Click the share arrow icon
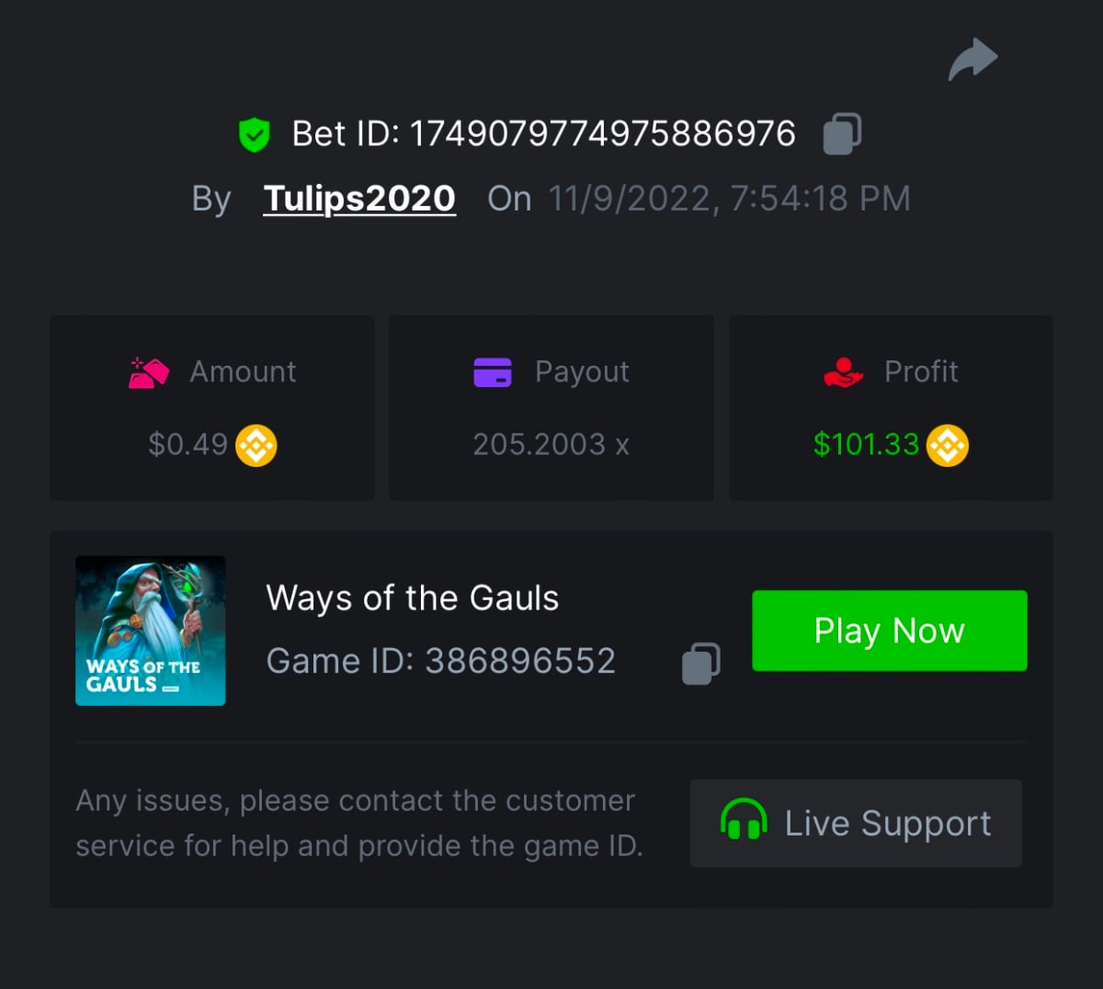 (972, 60)
